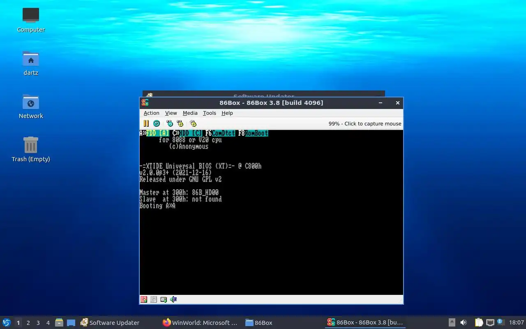The image size is (526, 329).
Task: Open the Tools menu
Action: tap(209, 113)
